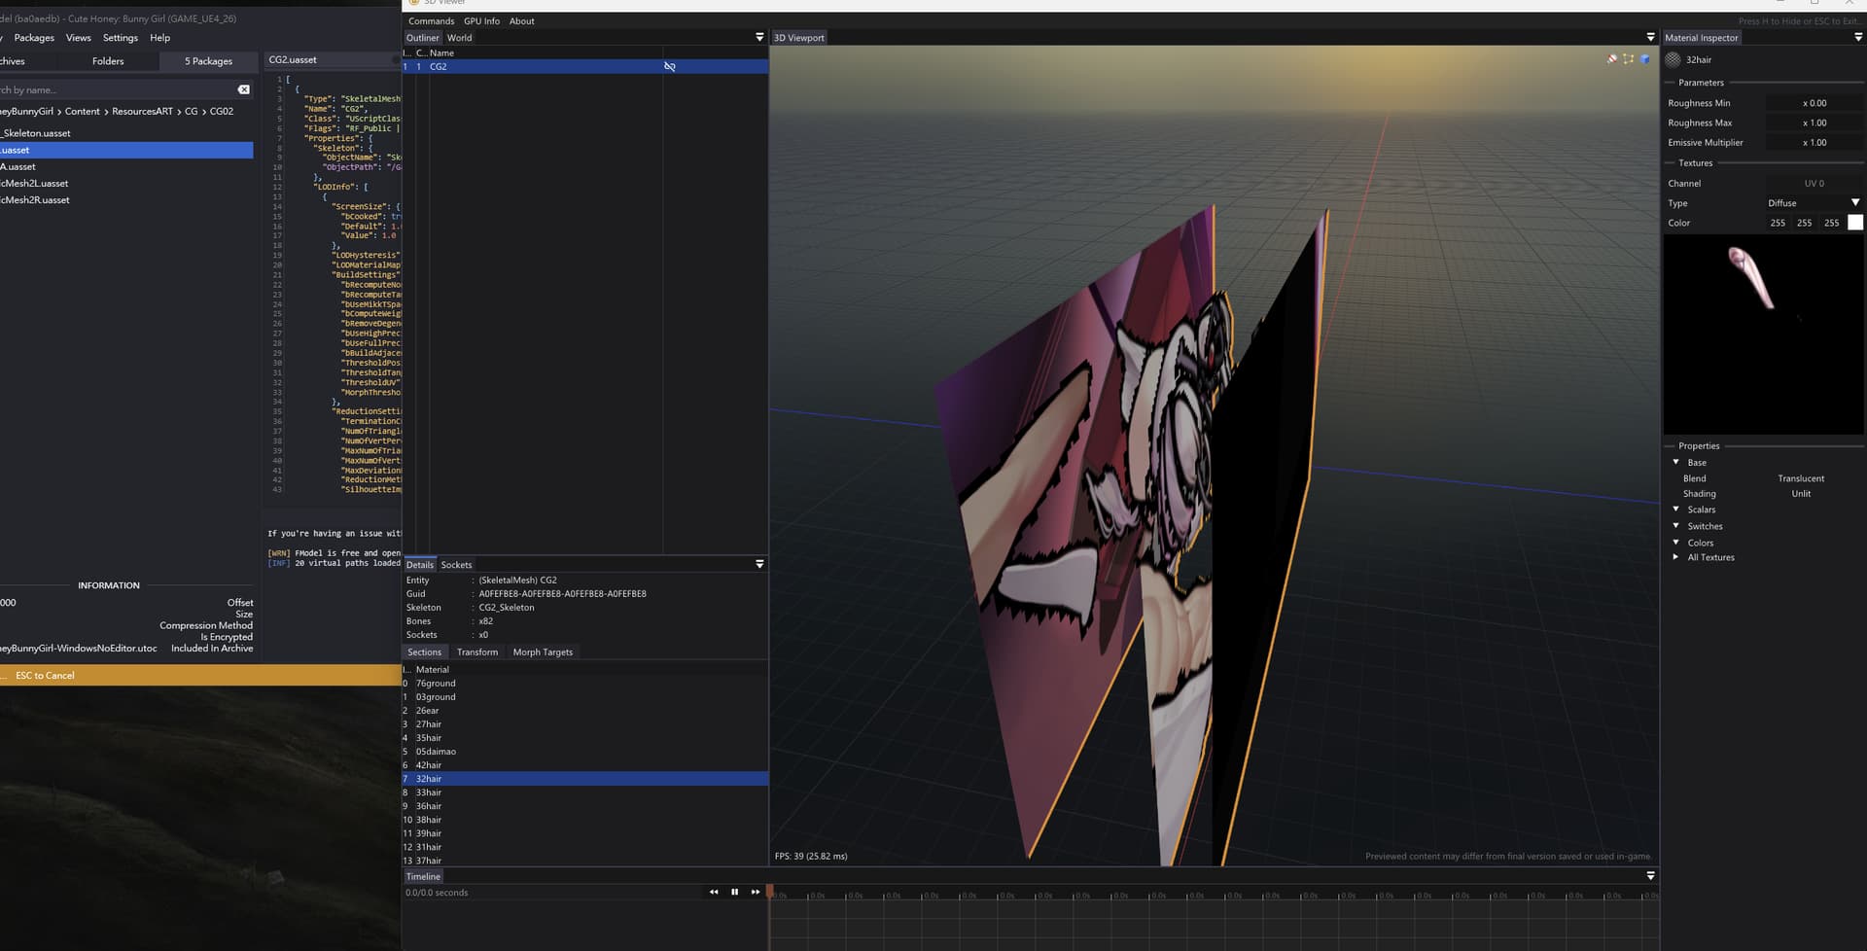Screen dimensions: 1867x951
Task: Open the About menu
Action: point(522,21)
